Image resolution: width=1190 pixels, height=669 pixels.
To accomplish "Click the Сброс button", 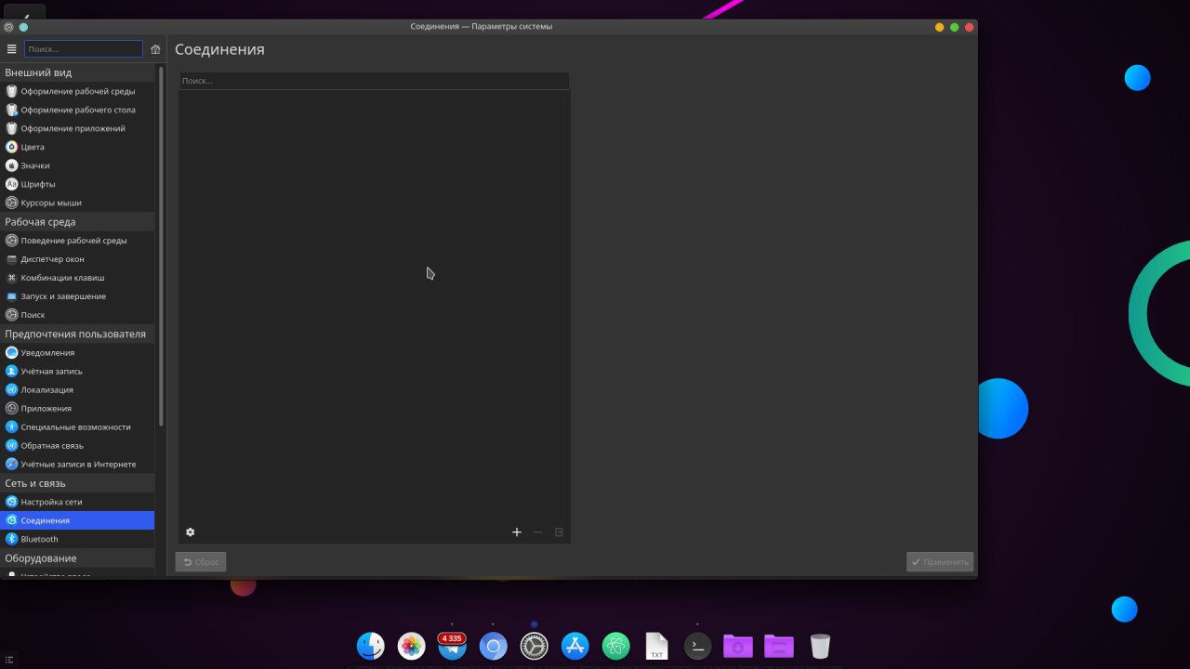I will [x=201, y=562].
